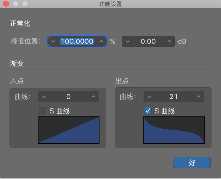Close the 功能设置 window

pyautogui.click(x=6, y=4)
